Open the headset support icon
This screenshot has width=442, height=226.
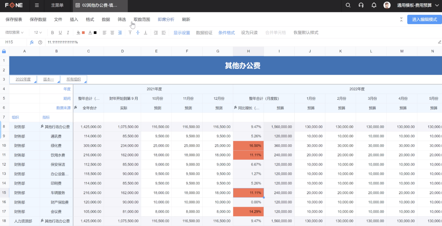[x=361, y=5]
